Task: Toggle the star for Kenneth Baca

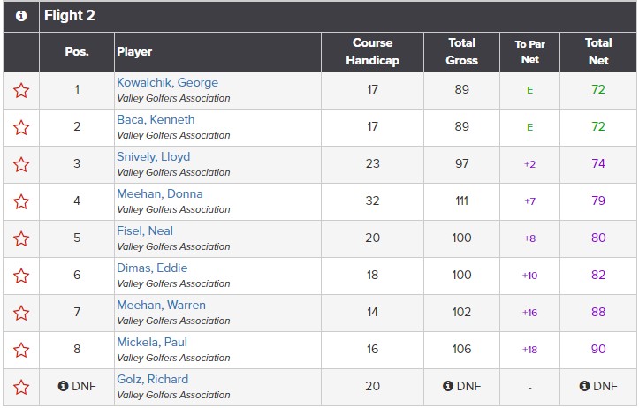Action: pos(21,127)
